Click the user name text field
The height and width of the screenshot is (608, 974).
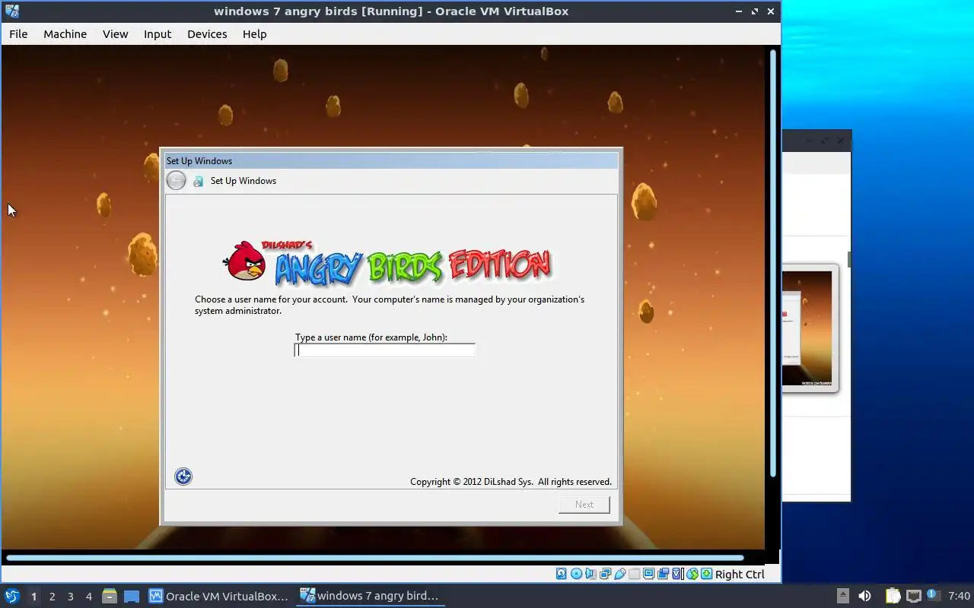coord(384,350)
